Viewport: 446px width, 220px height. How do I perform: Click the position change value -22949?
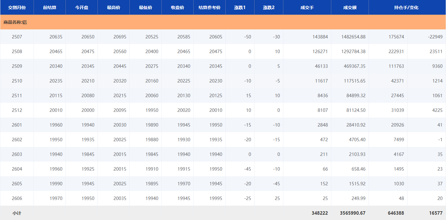tap(435, 37)
